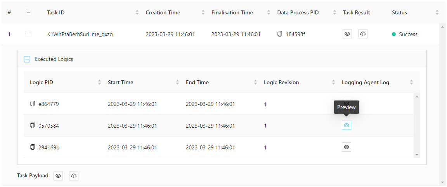Collapse row 1 task details
447x187 pixels.
pos(28,34)
